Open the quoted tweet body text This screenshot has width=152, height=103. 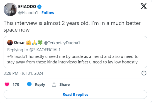pos(73,59)
